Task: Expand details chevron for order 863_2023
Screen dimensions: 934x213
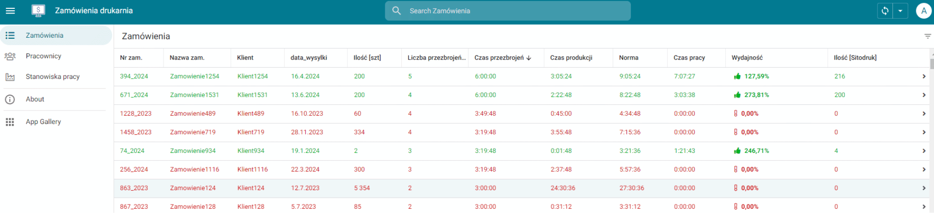Action: (x=923, y=188)
